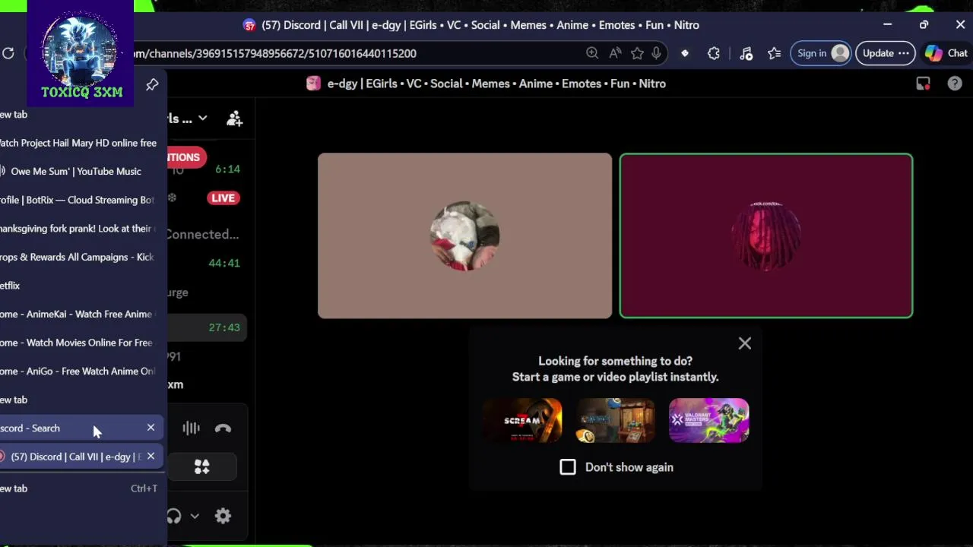Switch to the 'Owe Me Sum' YouTube Music tab
This screenshot has height=547, width=973.
pyautogui.click(x=80, y=172)
